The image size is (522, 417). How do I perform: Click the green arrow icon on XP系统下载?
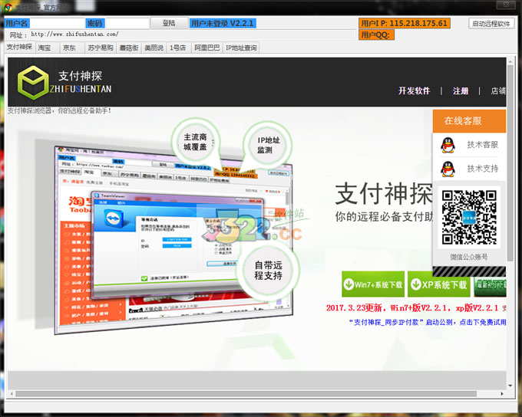[415, 284]
